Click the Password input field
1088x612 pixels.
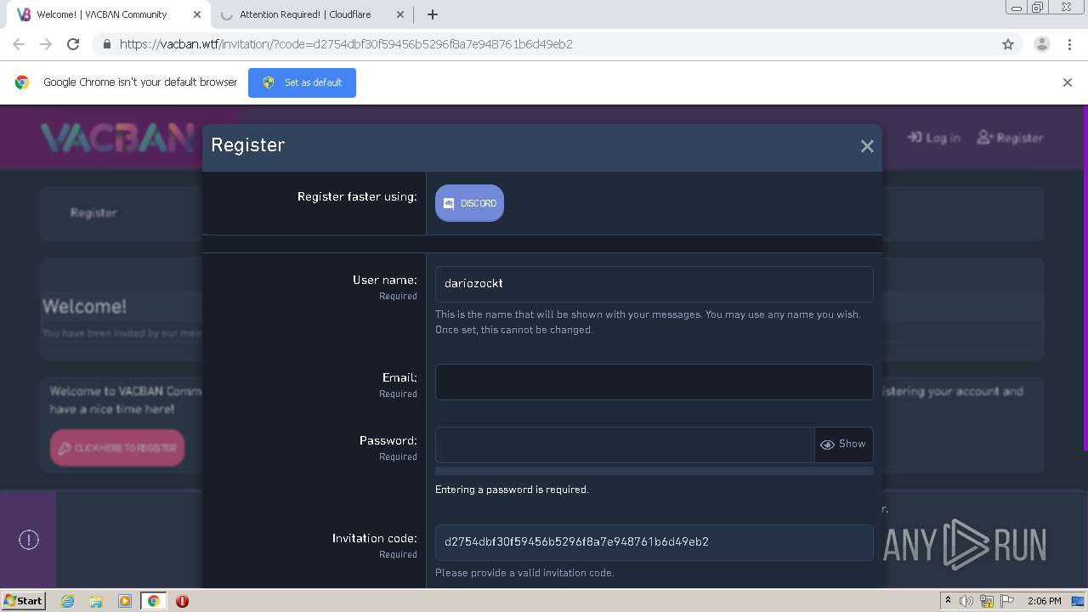(x=625, y=445)
